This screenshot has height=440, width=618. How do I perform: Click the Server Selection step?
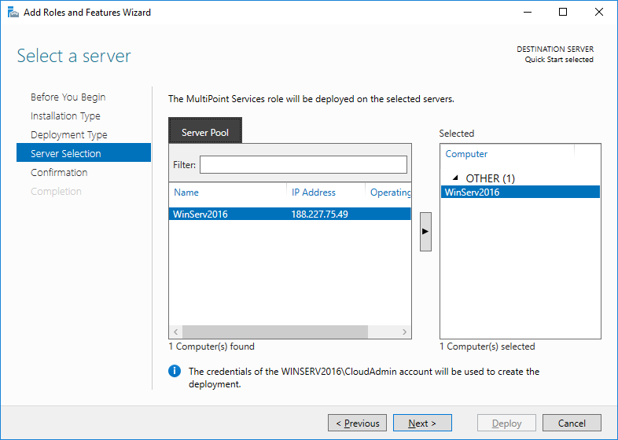(66, 154)
